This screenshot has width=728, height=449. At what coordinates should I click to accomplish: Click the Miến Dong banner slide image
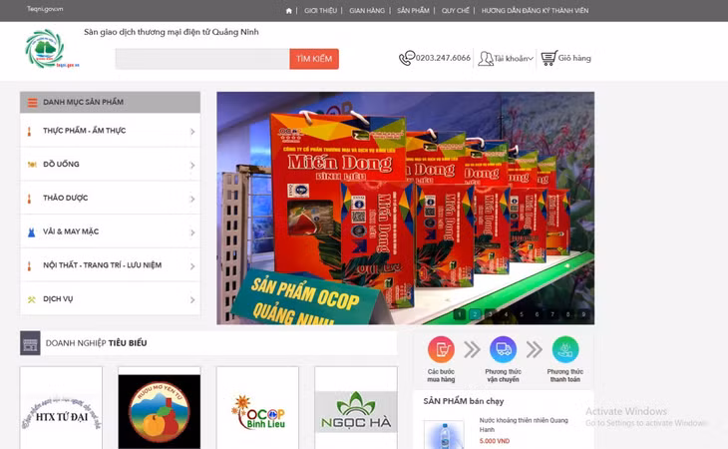405,208
